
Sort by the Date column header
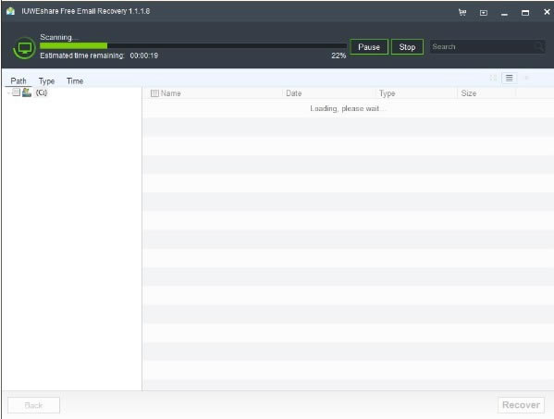[293, 93]
